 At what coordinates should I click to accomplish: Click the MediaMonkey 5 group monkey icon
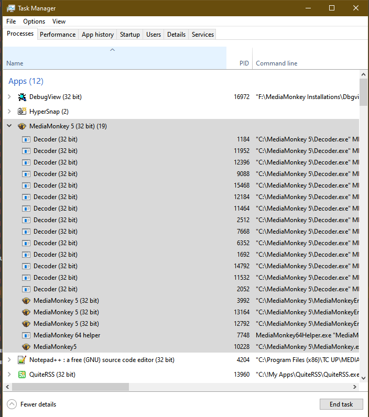click(x=22, y=126)
